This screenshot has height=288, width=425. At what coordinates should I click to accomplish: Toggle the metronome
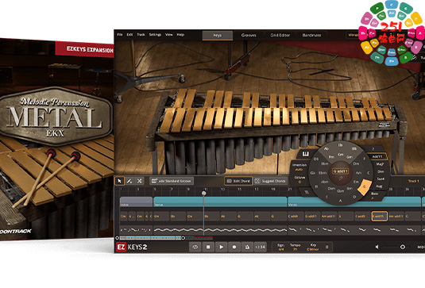pos(247,247)
